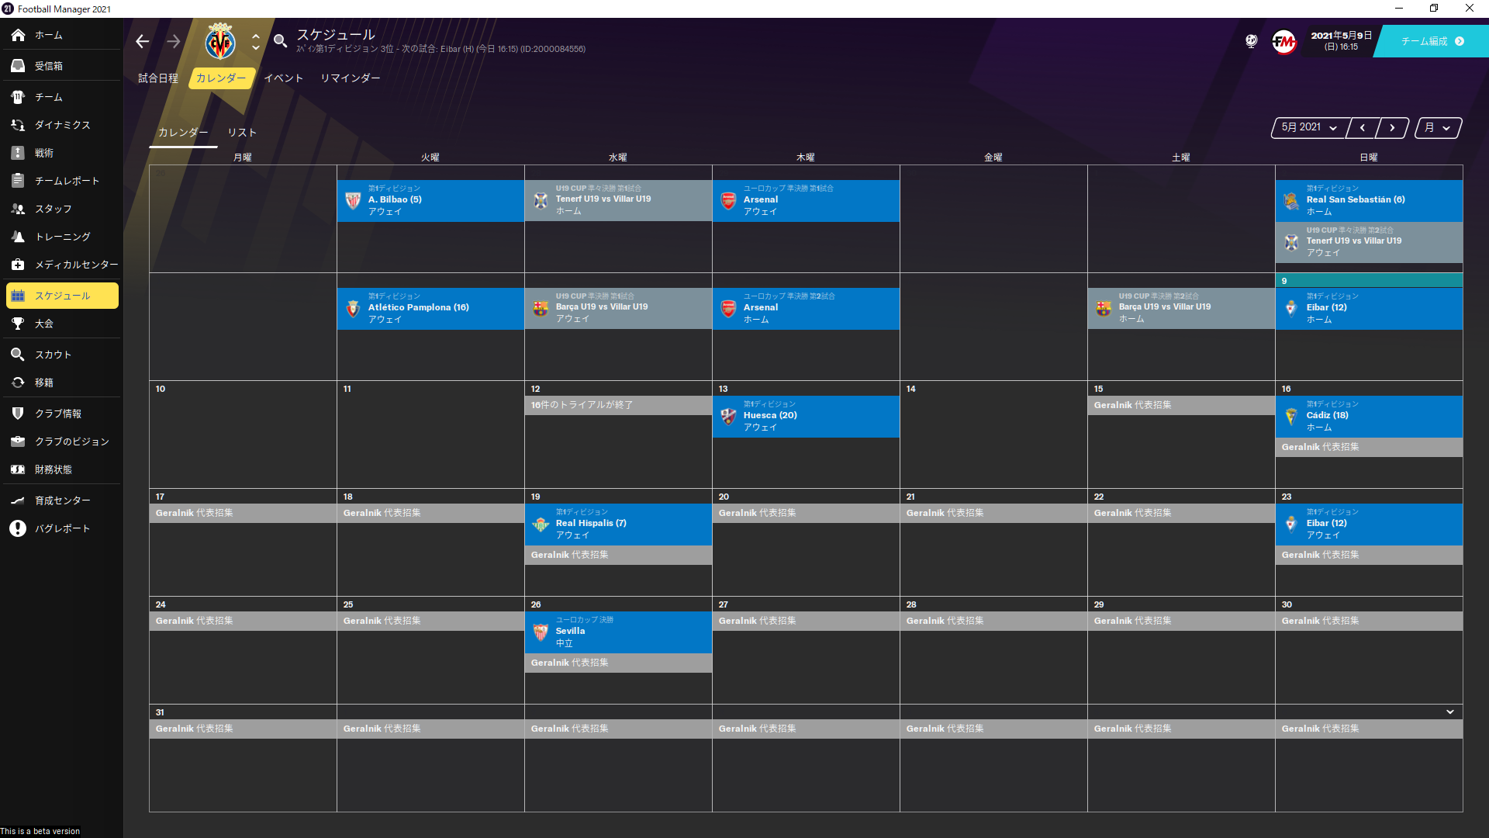Open the バグレポート bug report icon
1489x838 pixels.
click(x=18, y=528)
